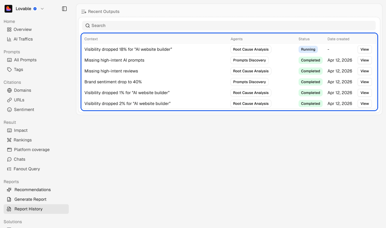Image resolution: width=386 pixels, height=228 pixels.
Task: Click the Generate Report icon
Action: (x=9, y=199)
